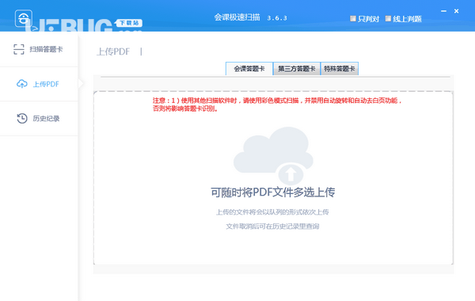Go to 扫描答题卡 in the sidebar
Image resolution: width=475 pixels, height=301 pixels.
pos(39,49)
